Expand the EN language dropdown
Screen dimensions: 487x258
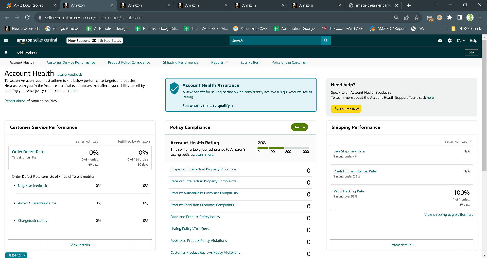pyautogui.click(x=461, y=41)
